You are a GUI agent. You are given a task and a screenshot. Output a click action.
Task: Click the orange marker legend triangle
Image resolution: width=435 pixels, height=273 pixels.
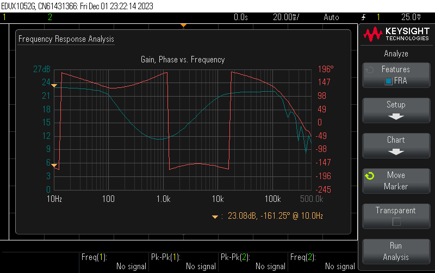[215, 217]
